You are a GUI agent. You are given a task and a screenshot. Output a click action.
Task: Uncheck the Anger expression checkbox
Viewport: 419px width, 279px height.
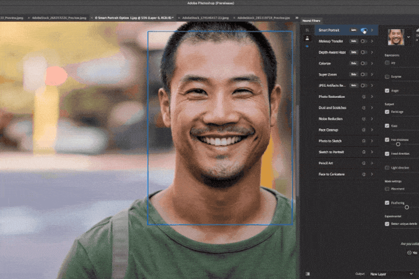coord(387,90)
